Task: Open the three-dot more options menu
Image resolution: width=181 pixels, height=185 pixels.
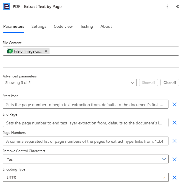Action: (x=167, y=7)
